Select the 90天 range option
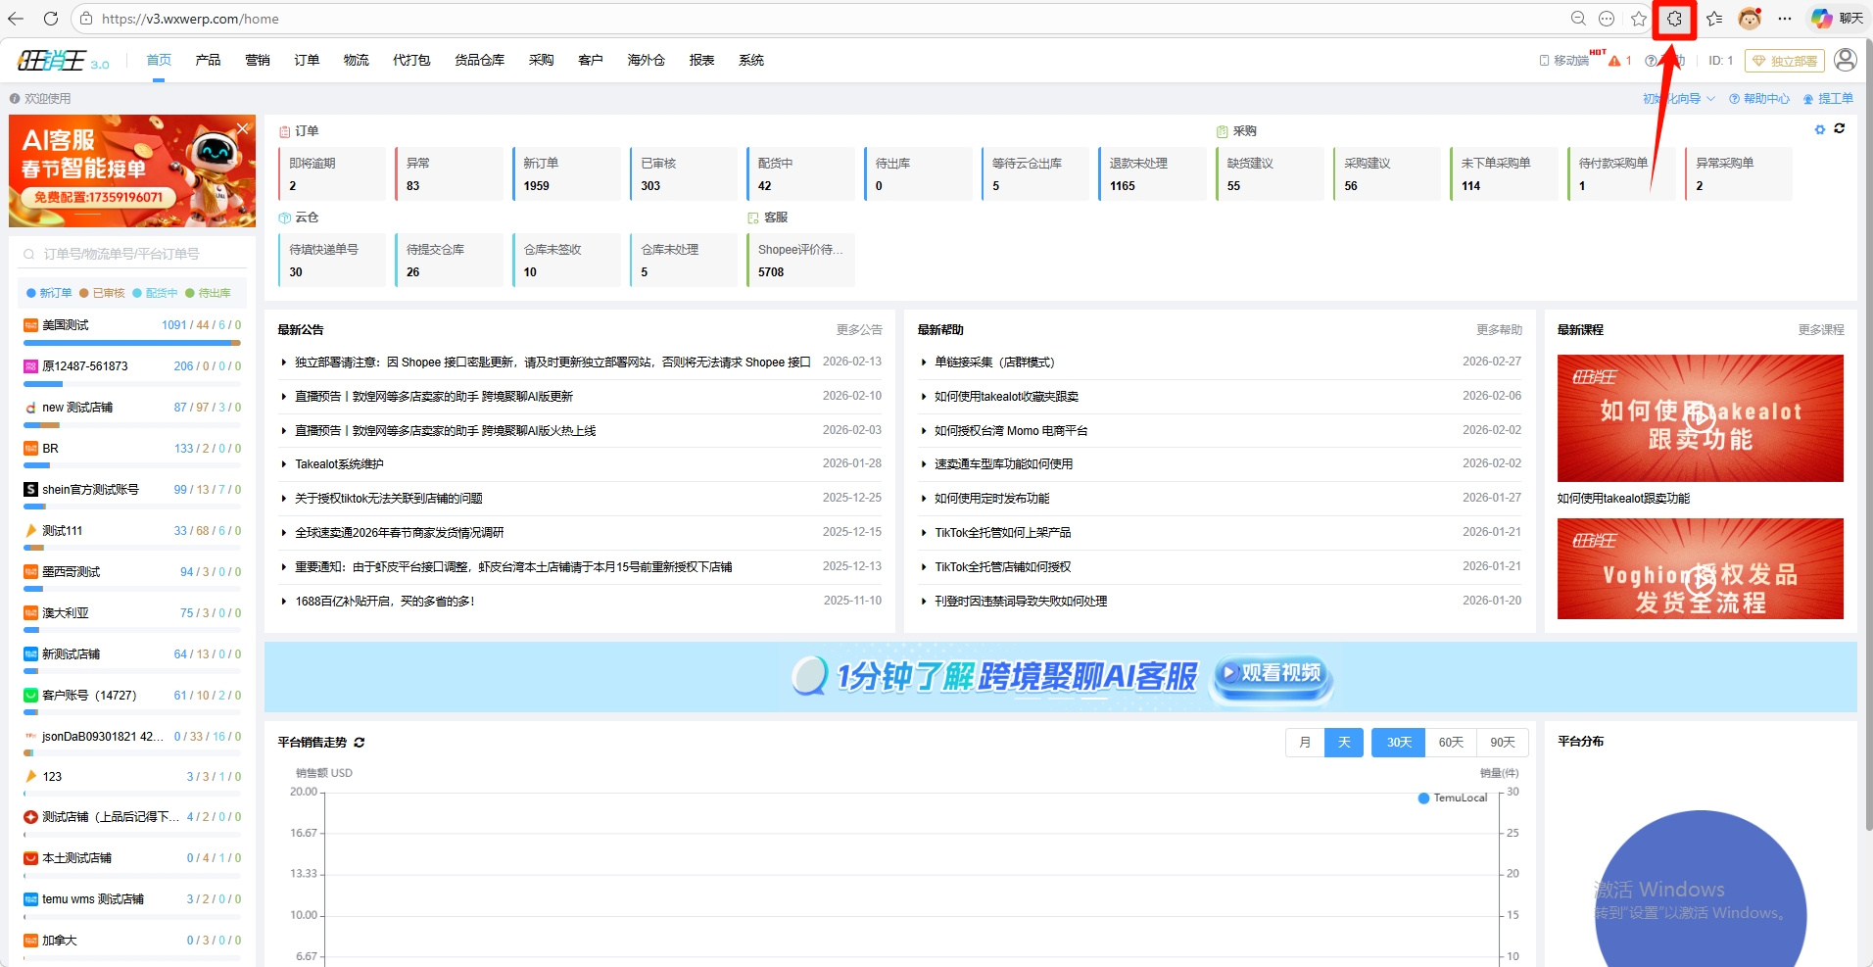1873x967 pixels. click(1503, 743)
